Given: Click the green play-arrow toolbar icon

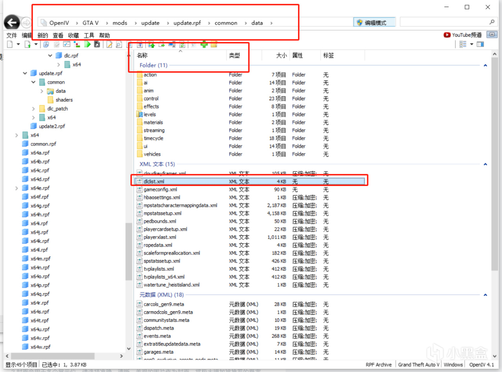Looking at the screenshot, I should coord(87,44).
